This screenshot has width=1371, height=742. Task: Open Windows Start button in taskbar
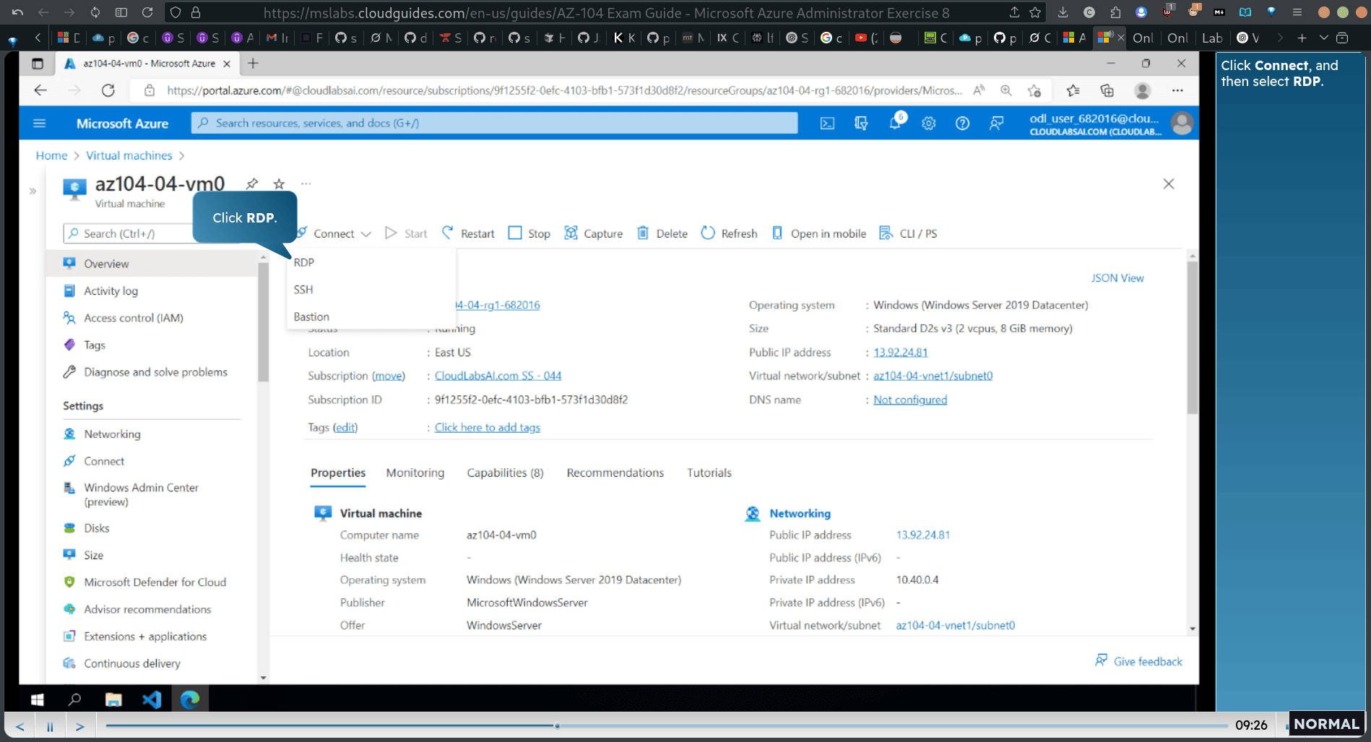point(38,699)
